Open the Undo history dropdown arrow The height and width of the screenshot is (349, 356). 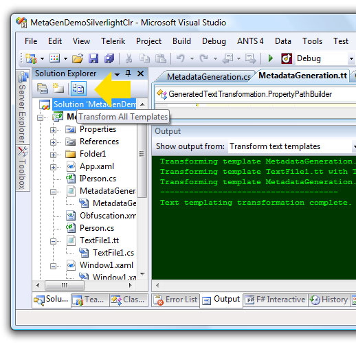(x=192, y=59)
